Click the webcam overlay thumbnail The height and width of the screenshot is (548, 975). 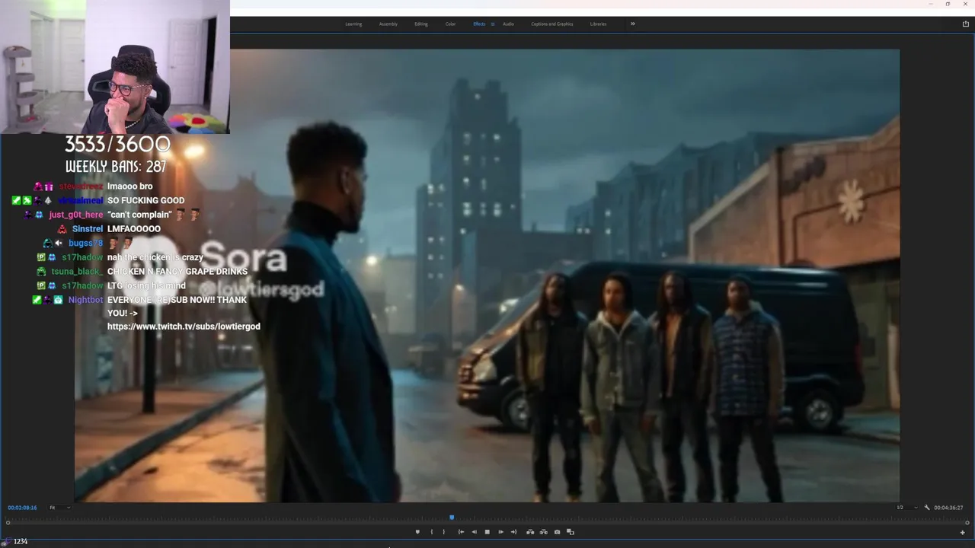pyautogui.click(x=115, y=67)
